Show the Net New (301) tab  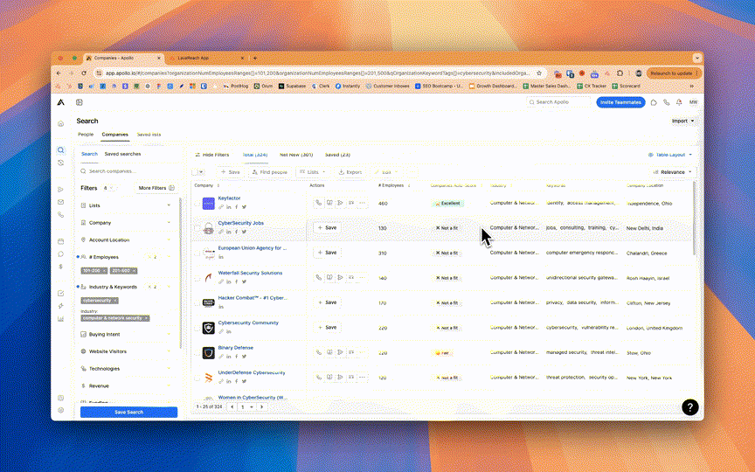click(x=296, y=155)
